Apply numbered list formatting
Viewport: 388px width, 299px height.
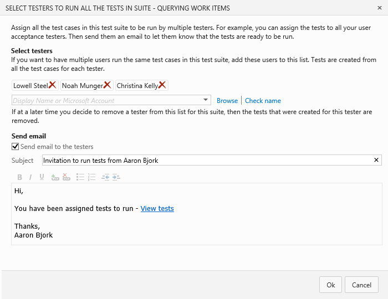91,177
